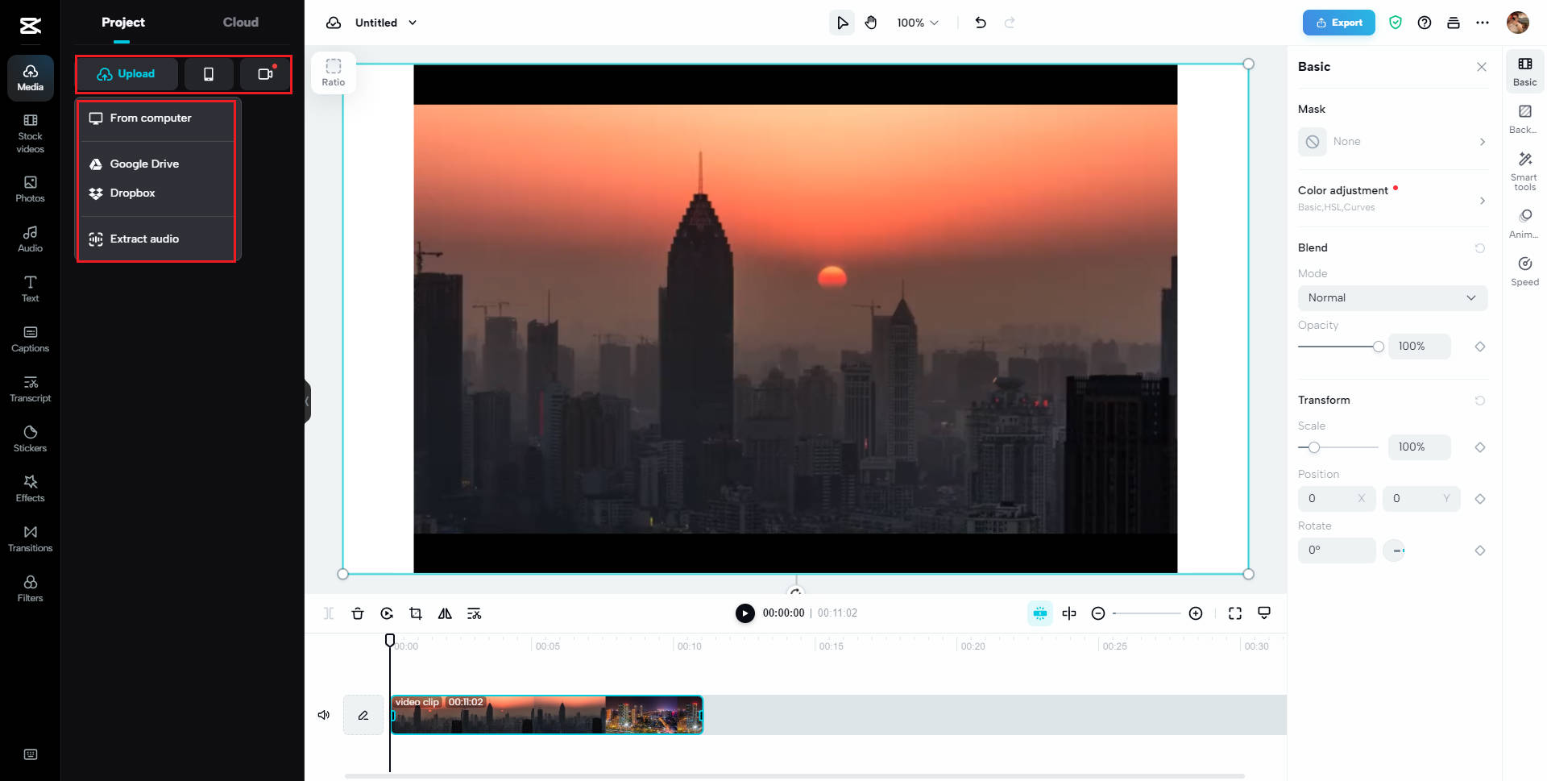The height and width of the screenshot is (781, 1547).
Task: Open the Audio panel
Action: pos(31,239)
